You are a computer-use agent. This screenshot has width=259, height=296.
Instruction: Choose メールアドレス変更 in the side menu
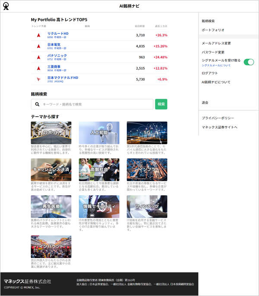click(216, 43)
